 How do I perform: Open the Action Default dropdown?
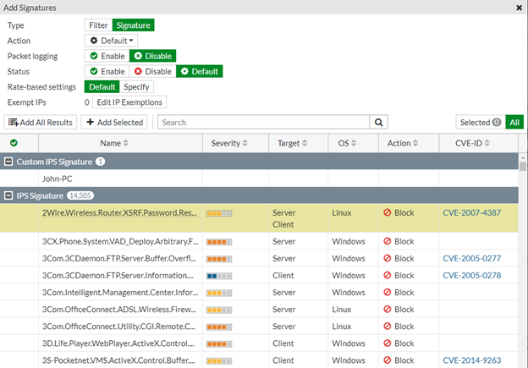pyautogui.click(x=112, y=41)
